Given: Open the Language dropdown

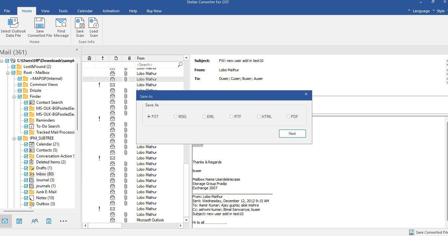Looking at the screenshot, I should tap(421, 11).
